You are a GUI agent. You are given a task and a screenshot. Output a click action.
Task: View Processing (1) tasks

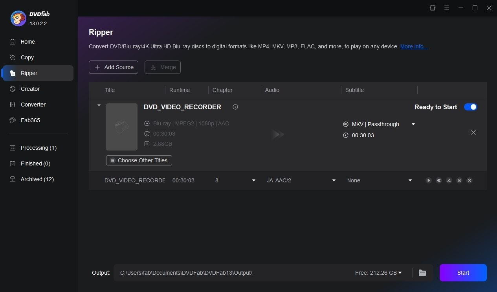click(38, 148)
